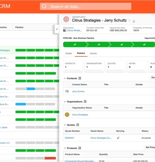
Task: Open quote number 00000001
Action: pyautogui.click(x=69, y=138)
